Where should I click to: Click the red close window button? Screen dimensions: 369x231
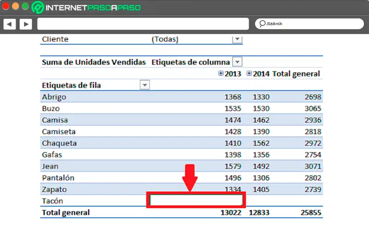(x=6, y=6)
